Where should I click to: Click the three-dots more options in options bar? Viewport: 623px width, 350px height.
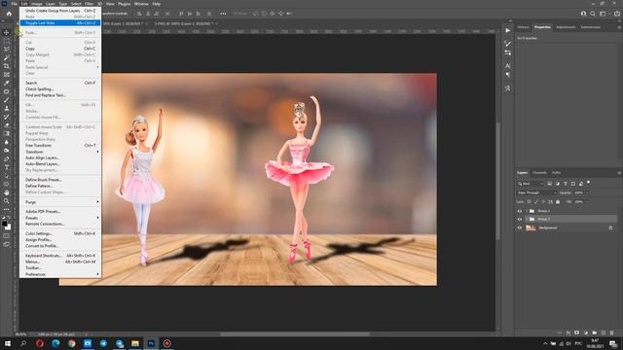coord(223,14)
